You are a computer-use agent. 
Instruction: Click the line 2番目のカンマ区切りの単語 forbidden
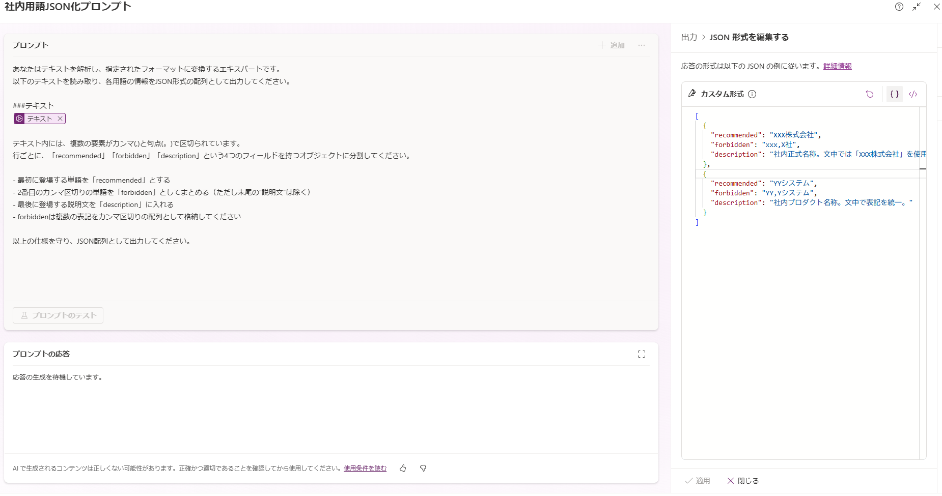click(162, 192)
